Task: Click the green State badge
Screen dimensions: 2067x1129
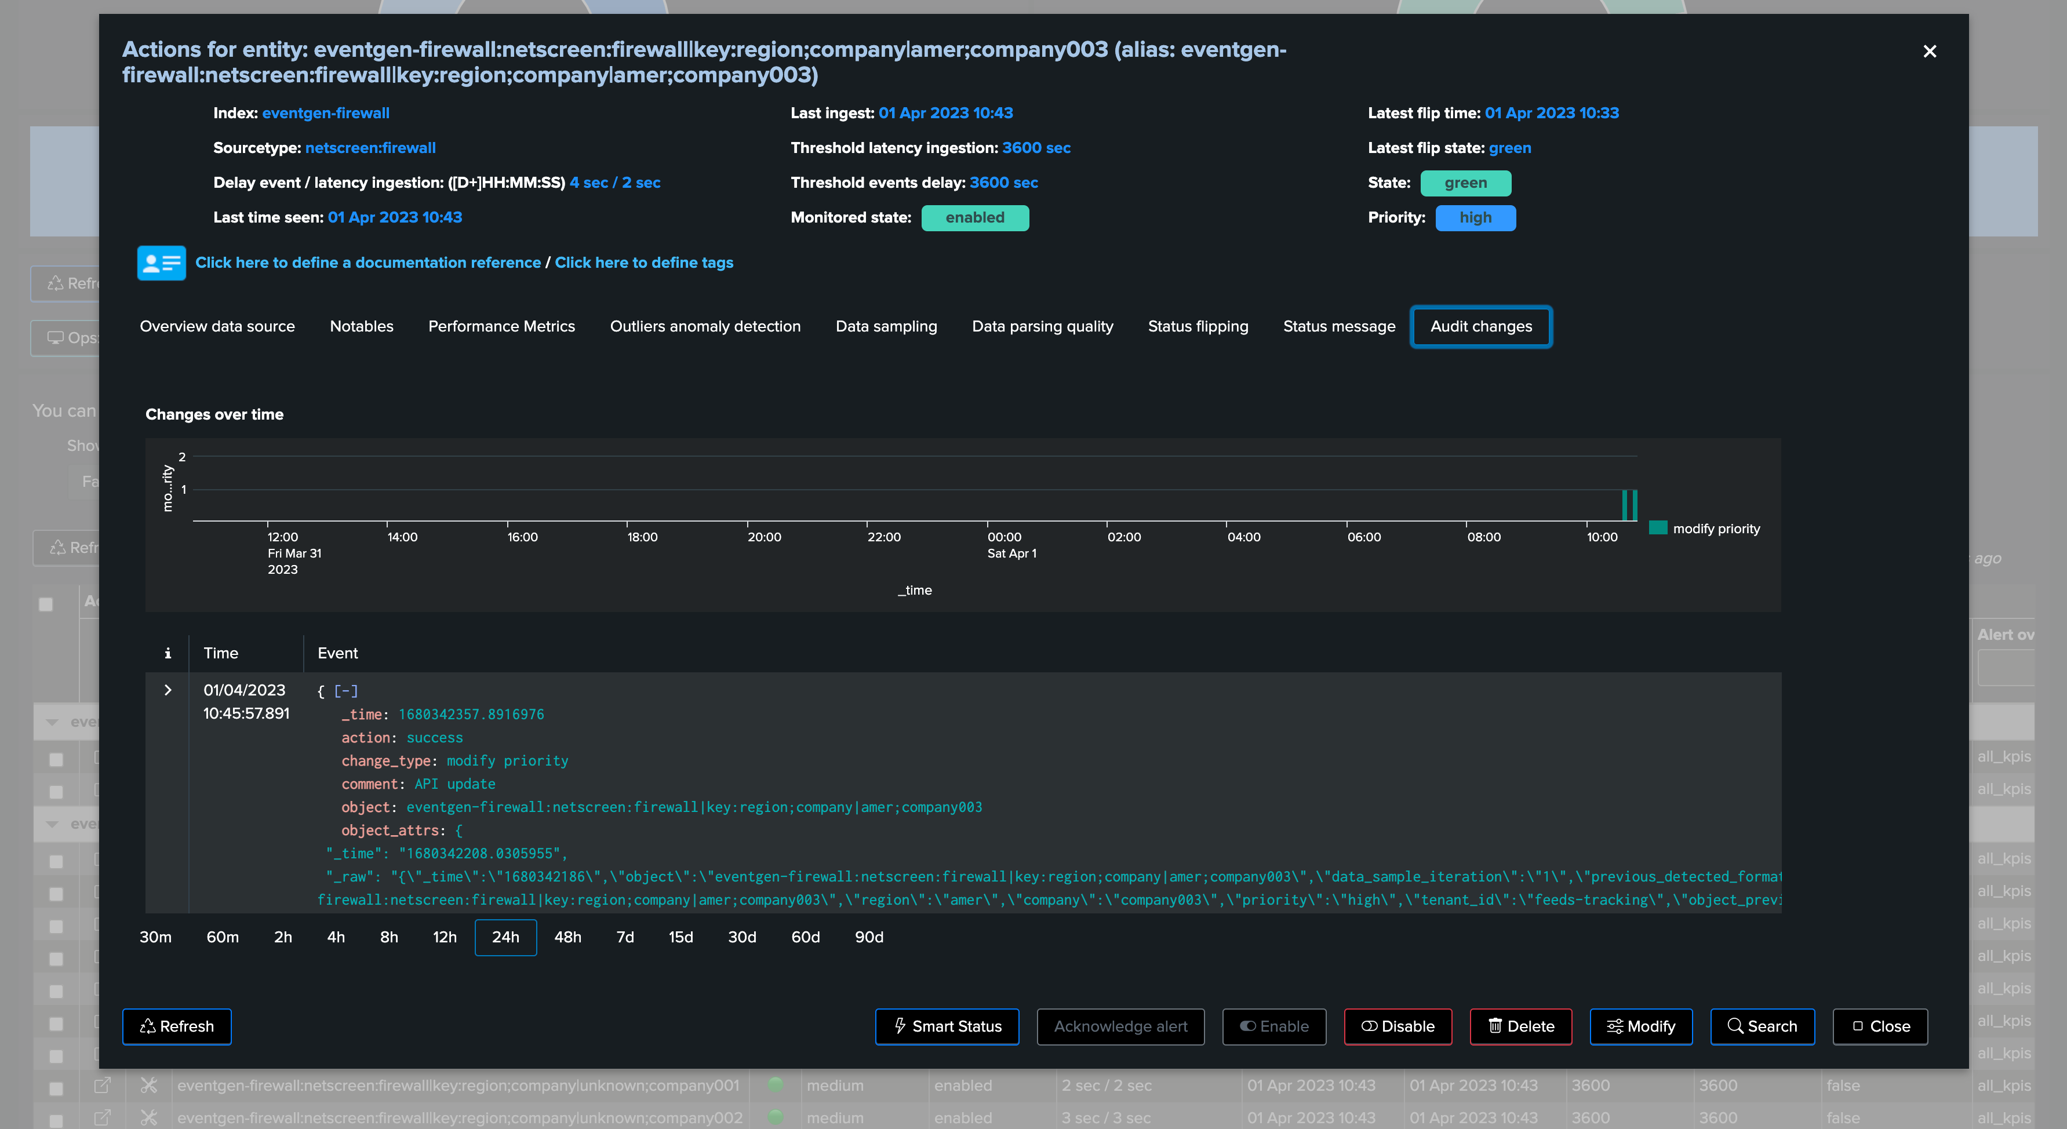Action: pyautogui.click(x=1466, y=183)
